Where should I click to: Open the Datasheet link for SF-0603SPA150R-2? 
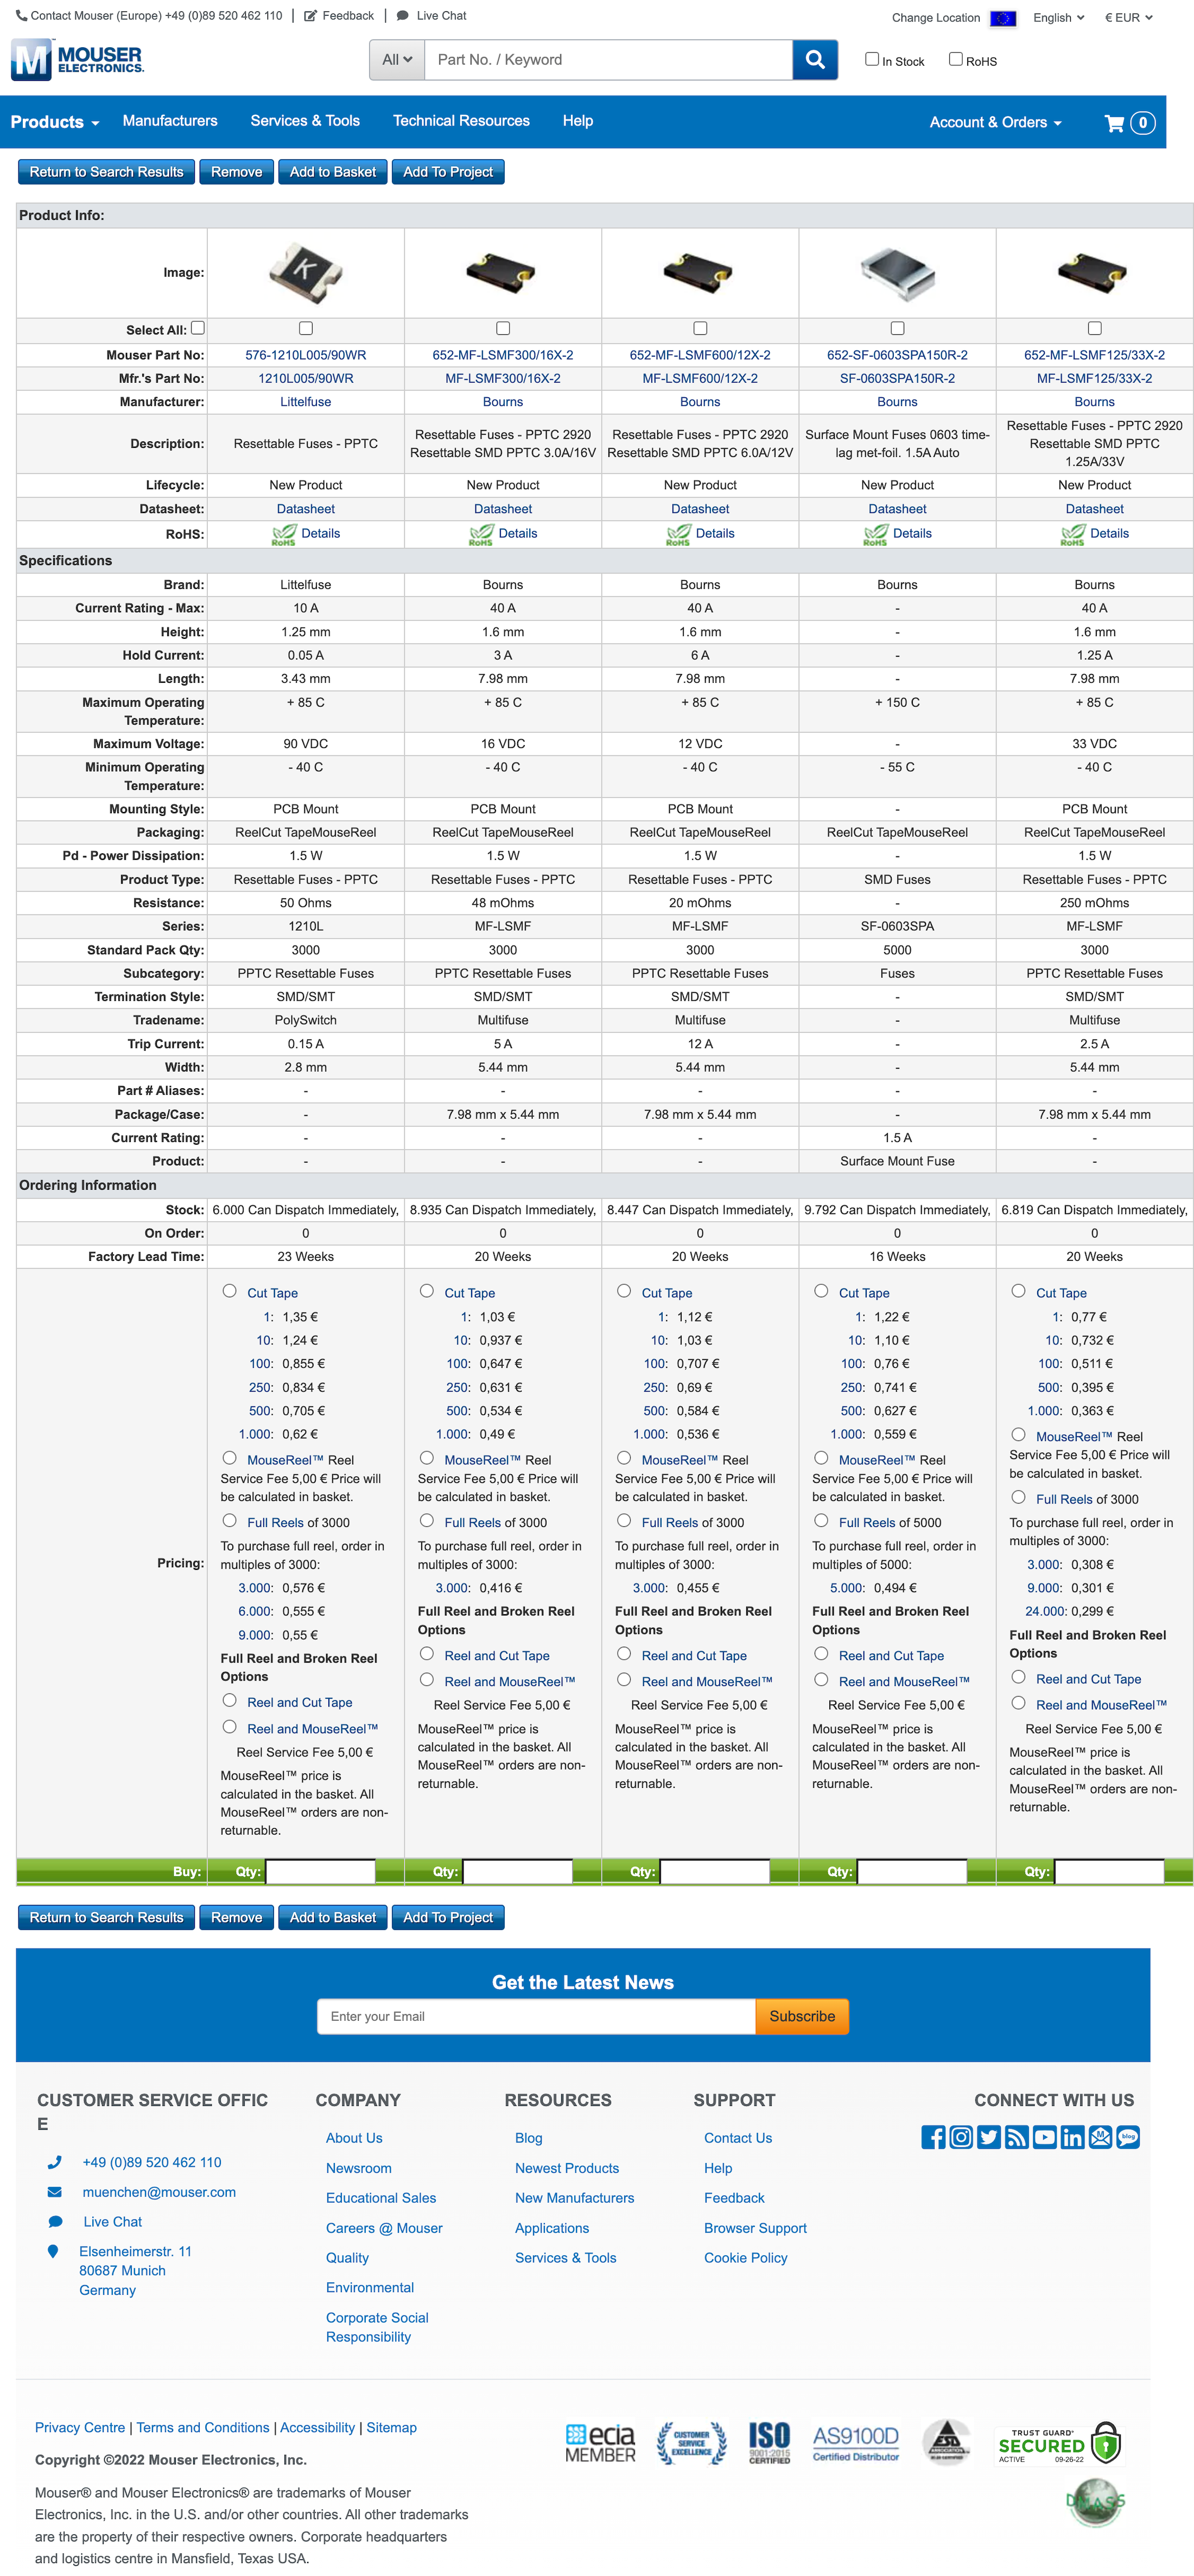pyautogui.click(x=897, y=508)
